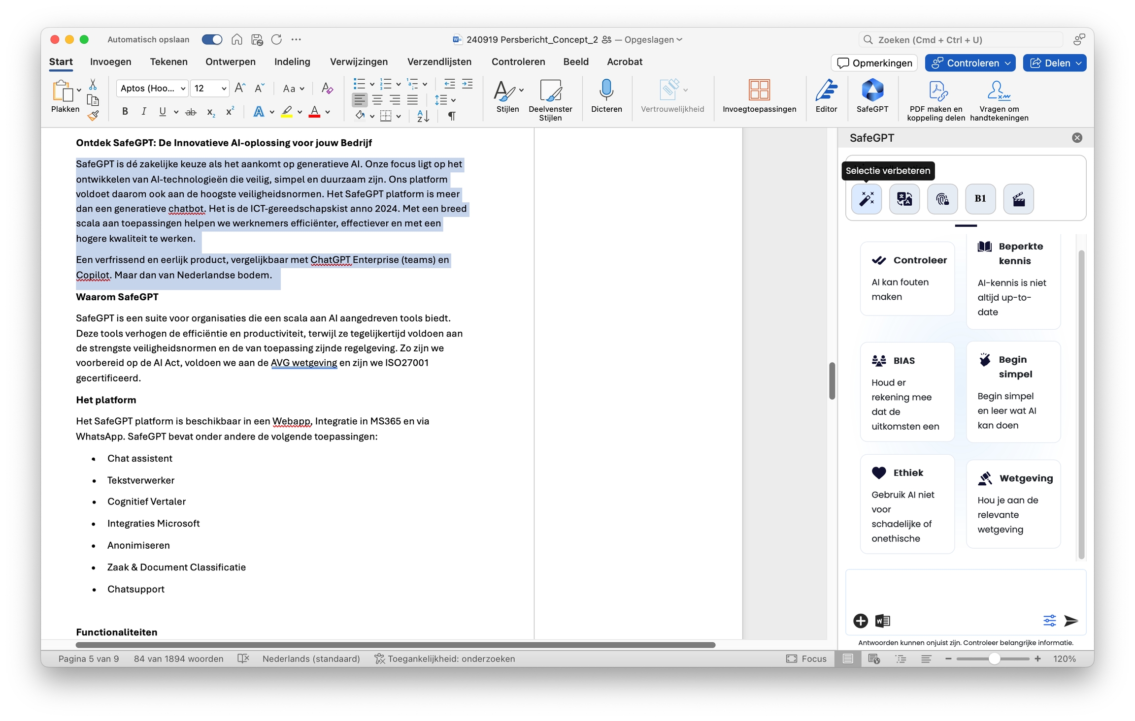This screenshot has height=721, width=1135.
Task: Open the Verwijzingen ribbon tab
Action: 358,62
